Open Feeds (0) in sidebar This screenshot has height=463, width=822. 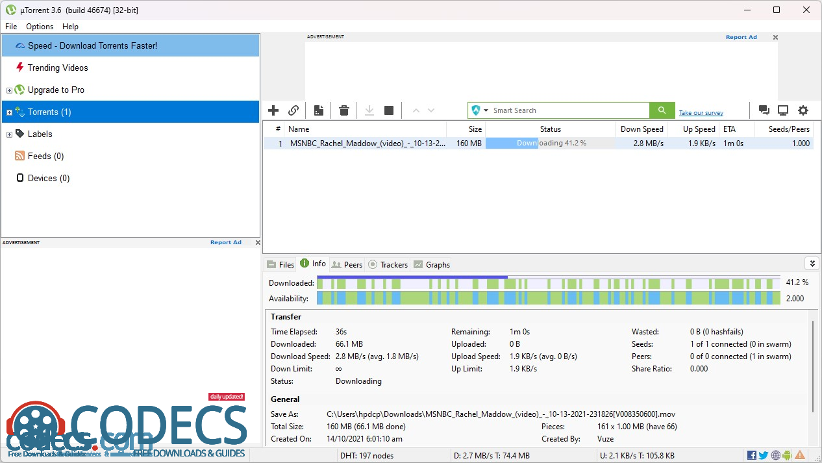pyautogui.click(x=131, y=156)
